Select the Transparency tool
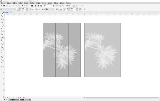Viewport: 160px width, 101px height. coord(1,53)
